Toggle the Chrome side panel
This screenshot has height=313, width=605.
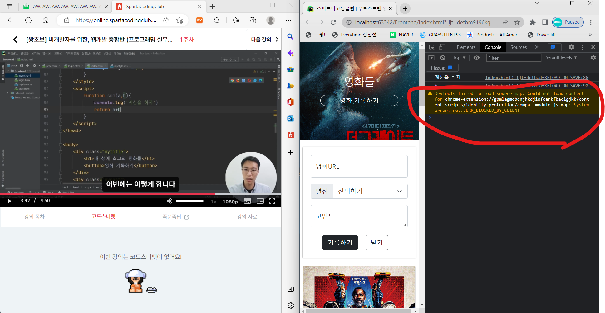pos(545,22)
